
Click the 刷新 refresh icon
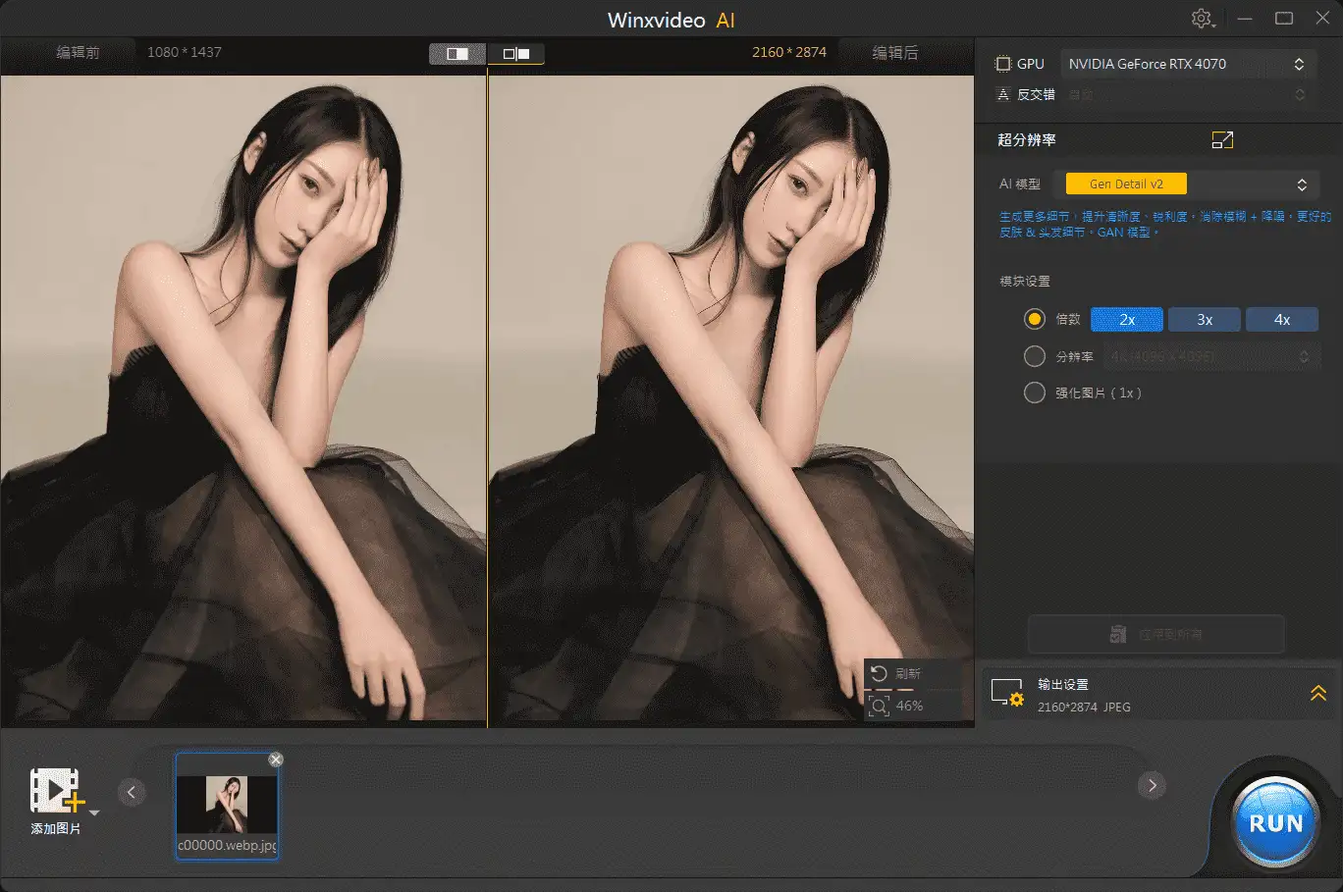point(880,673)
